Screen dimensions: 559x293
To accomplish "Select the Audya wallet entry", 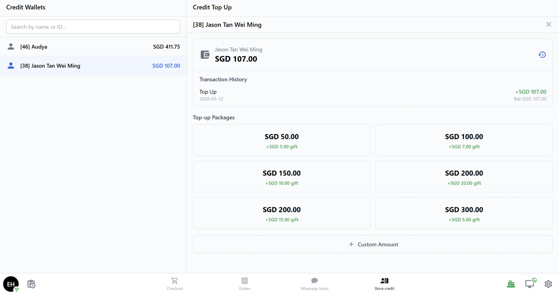I will (x=93, y=47).
